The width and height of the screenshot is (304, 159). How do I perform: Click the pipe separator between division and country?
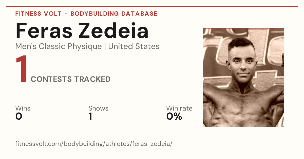pyautogui.click(x=105, y=47)
